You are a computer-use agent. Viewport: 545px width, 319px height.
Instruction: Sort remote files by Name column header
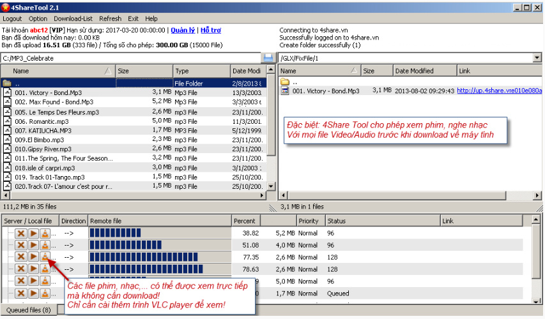coord(319,71)
